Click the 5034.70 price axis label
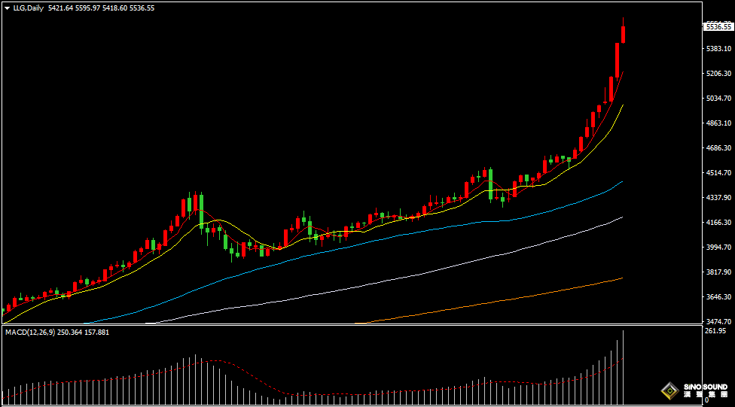 (x=718, y=99)
